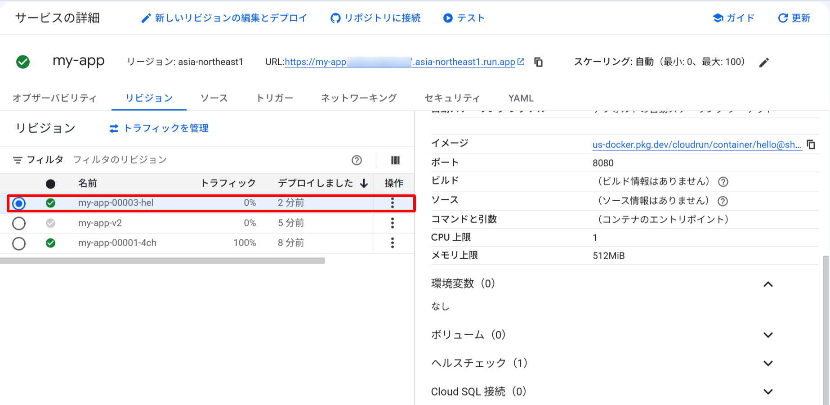
Task: Click the my-app-v2 revision name
Action: pos(100,223)
